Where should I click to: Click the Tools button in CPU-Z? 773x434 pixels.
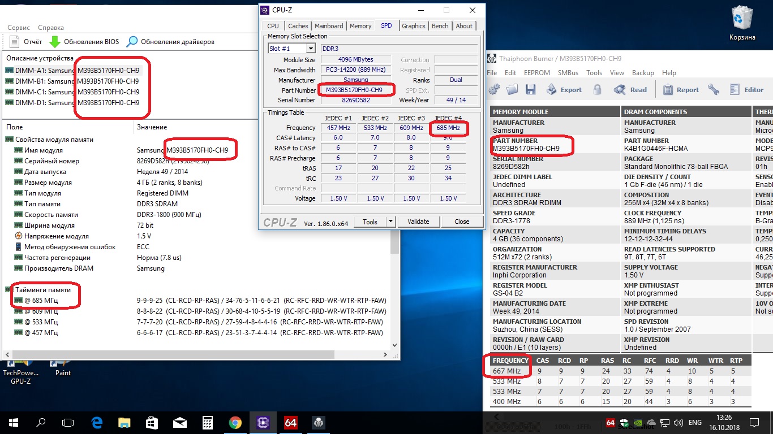370,222
